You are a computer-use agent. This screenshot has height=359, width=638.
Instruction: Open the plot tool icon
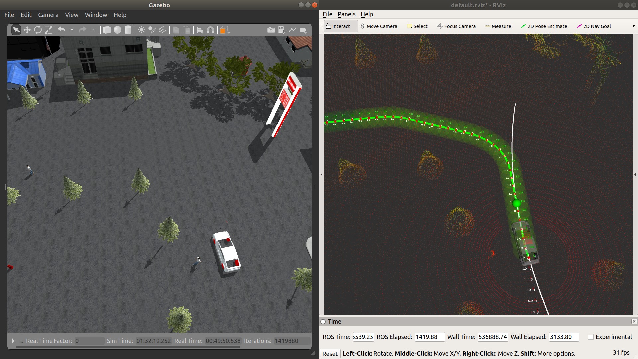[292, 30]
